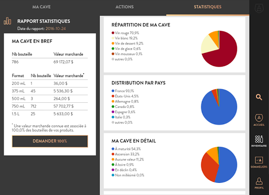
Task: Click the report date 2016-10-24
Action: [56, 29]
